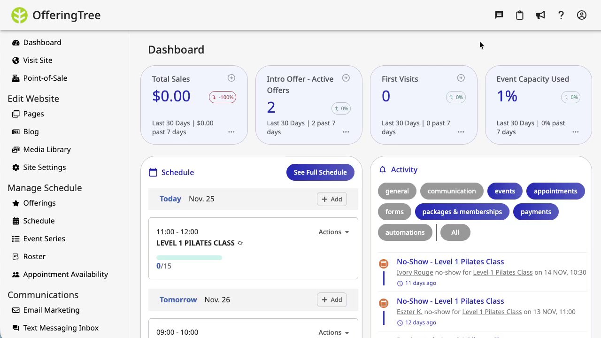Image resolution: width=601 pixels, height=338 pixels.
Task: Click the clipboard icon in header
Action: click(520, 15)
